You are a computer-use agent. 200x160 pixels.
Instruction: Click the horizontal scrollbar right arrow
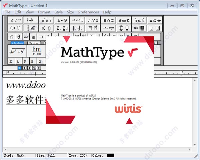coord(190,149)
